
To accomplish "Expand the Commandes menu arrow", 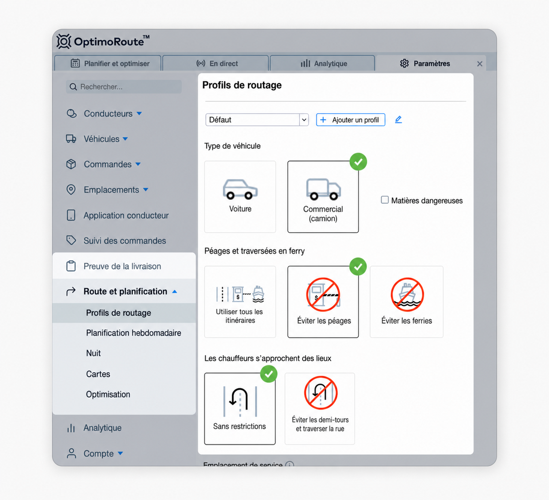I will pos(138,164).
